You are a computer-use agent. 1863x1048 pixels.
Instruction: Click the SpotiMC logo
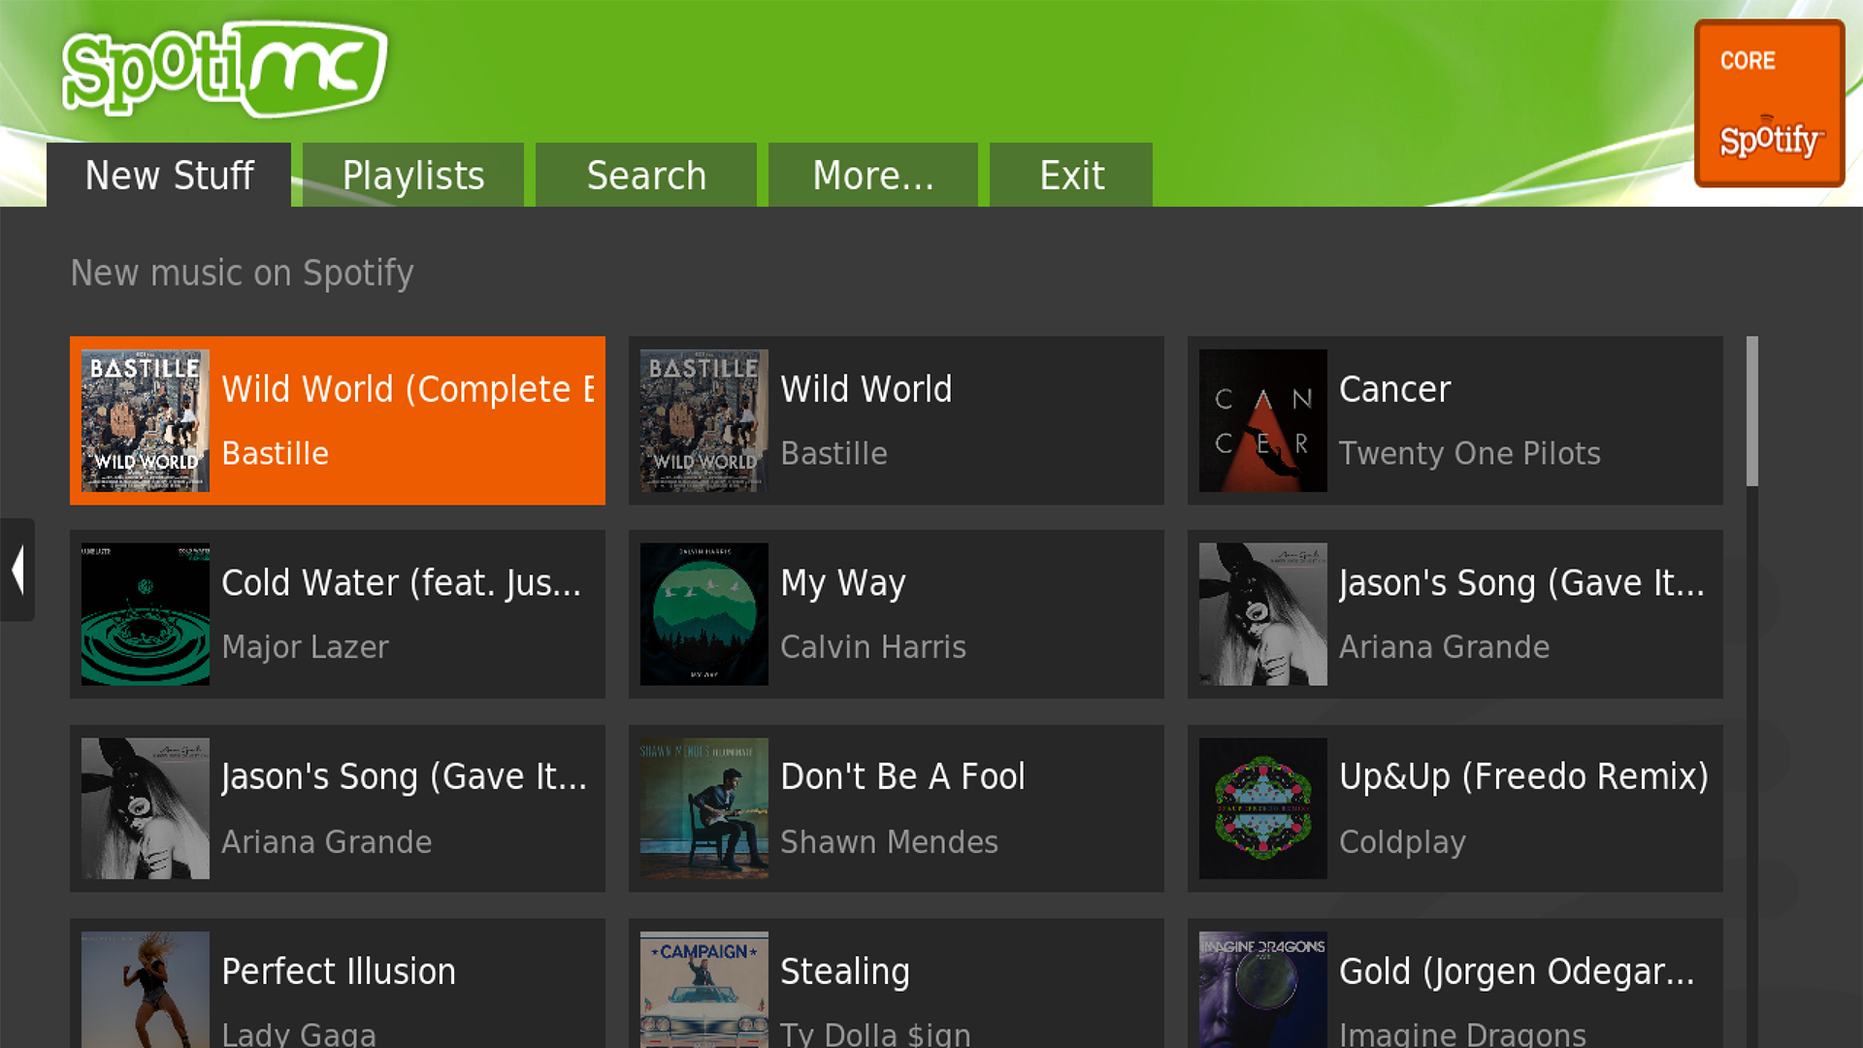point(224,69)
